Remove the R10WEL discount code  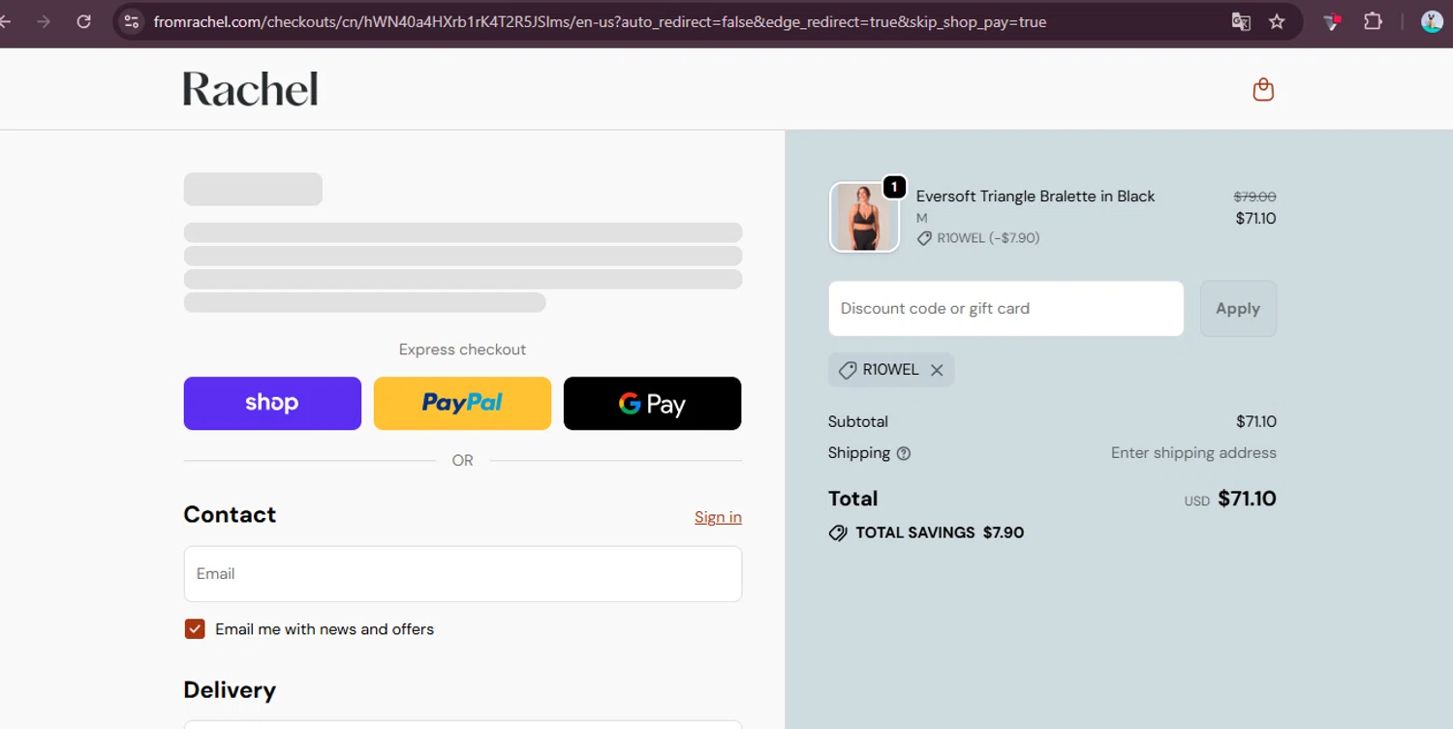coord(937,370)
